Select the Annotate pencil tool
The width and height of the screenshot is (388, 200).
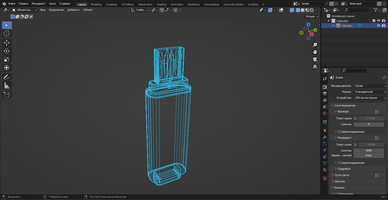(7, 77)
